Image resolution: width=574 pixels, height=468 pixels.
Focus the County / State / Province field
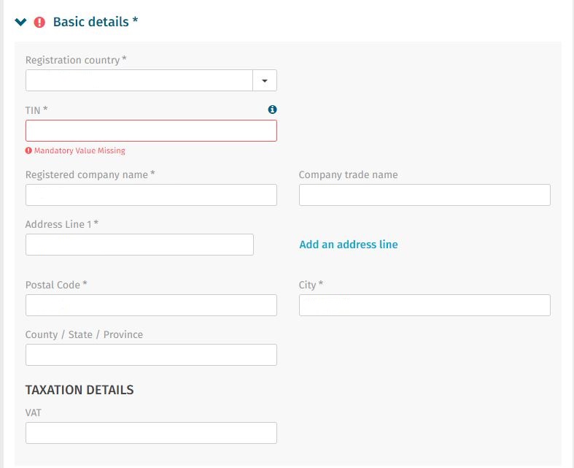(151, 355)
